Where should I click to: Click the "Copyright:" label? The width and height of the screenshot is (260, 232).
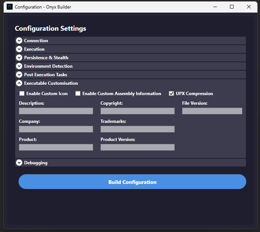[x=112, y=103]
